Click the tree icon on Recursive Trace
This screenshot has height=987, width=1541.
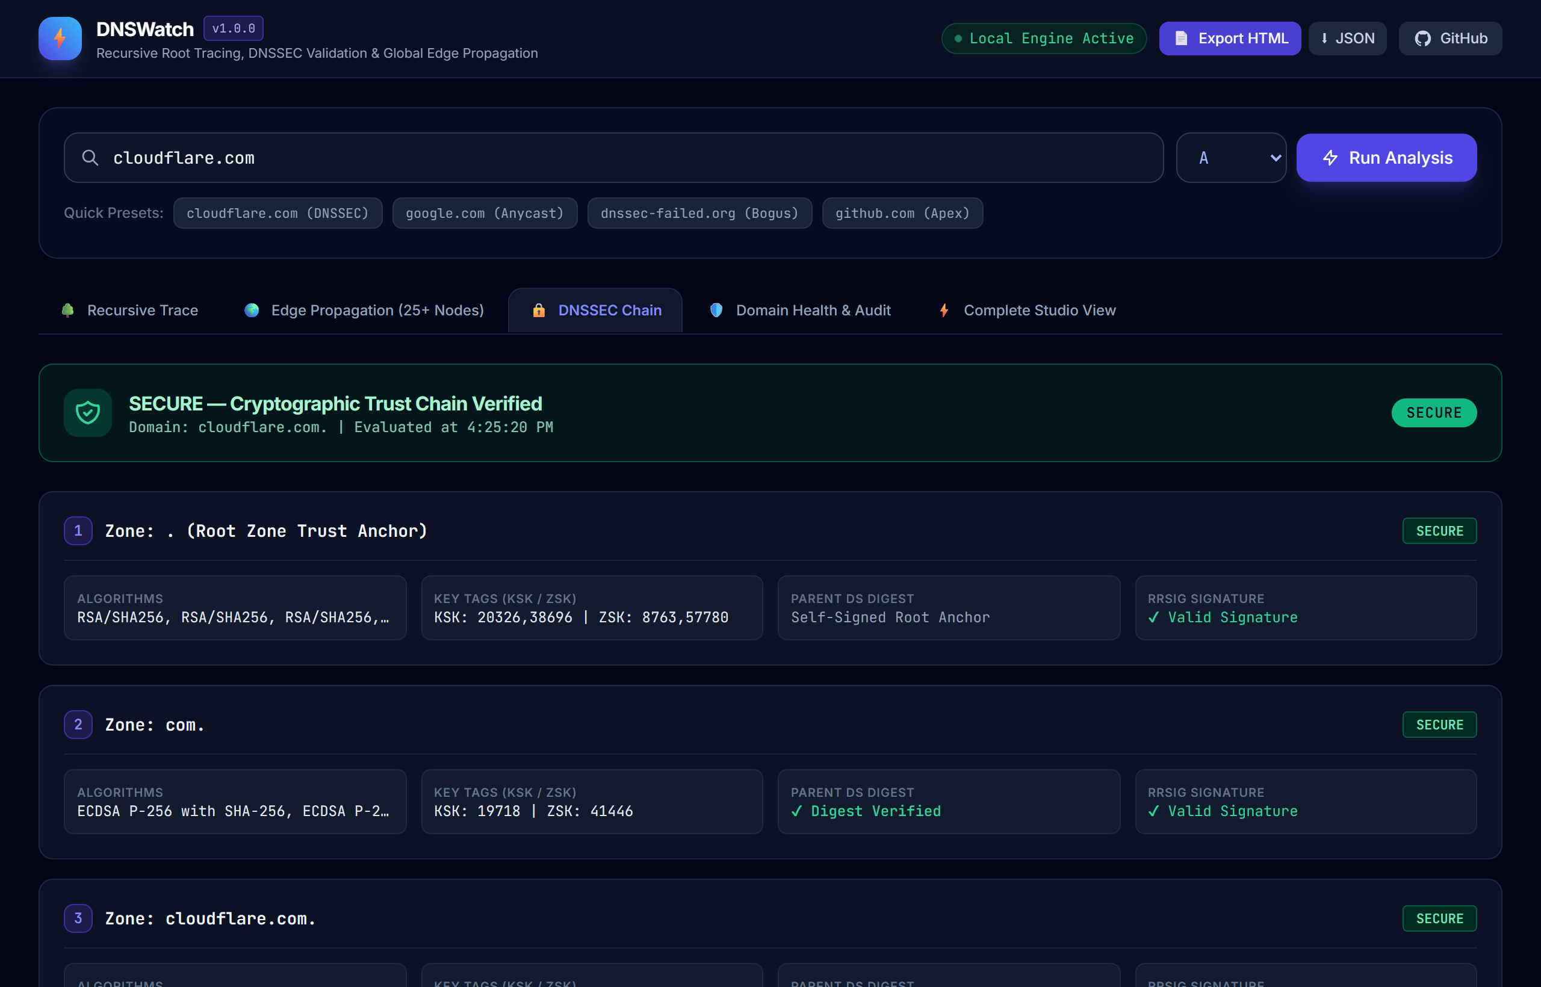point(67,310)
